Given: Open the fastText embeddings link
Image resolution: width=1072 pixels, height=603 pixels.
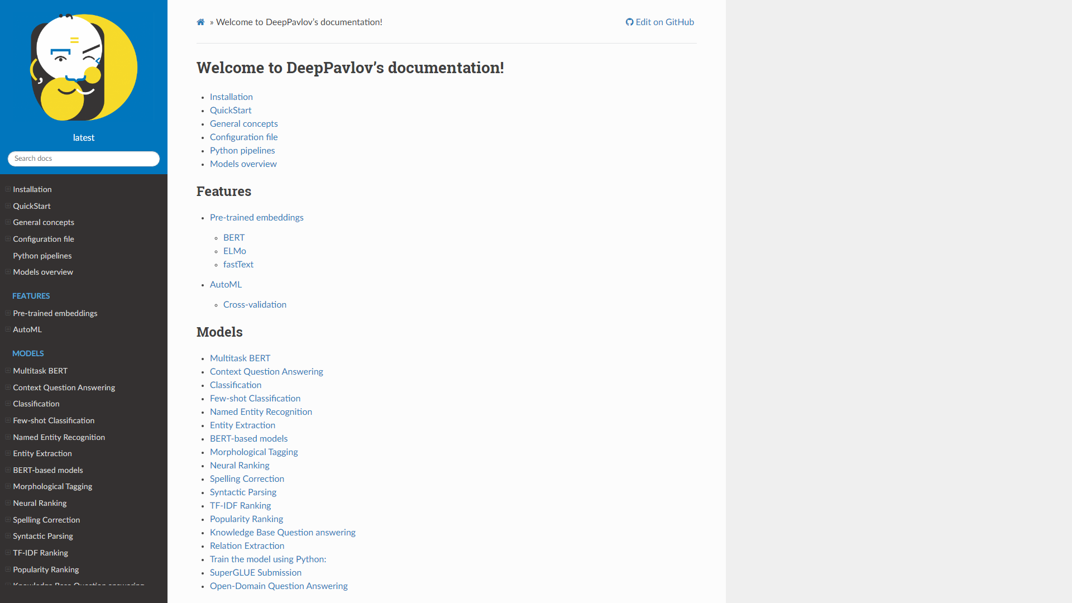Looking at the screenshot, I should 238,265.
